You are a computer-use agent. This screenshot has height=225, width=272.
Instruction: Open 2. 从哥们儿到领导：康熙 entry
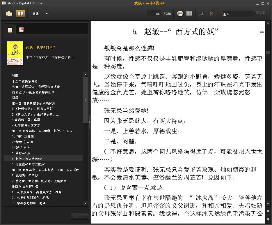(x=30, y=197)
